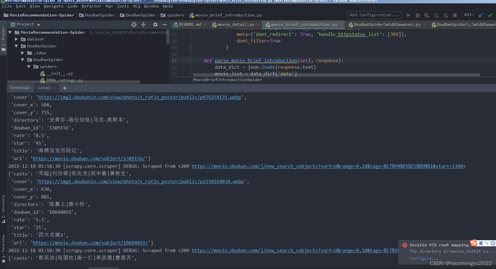Open Project dropdown view selector
Image resolution: width=496 pixels, height=269 pixels.
pyautogui.click(x=39, y=25)
